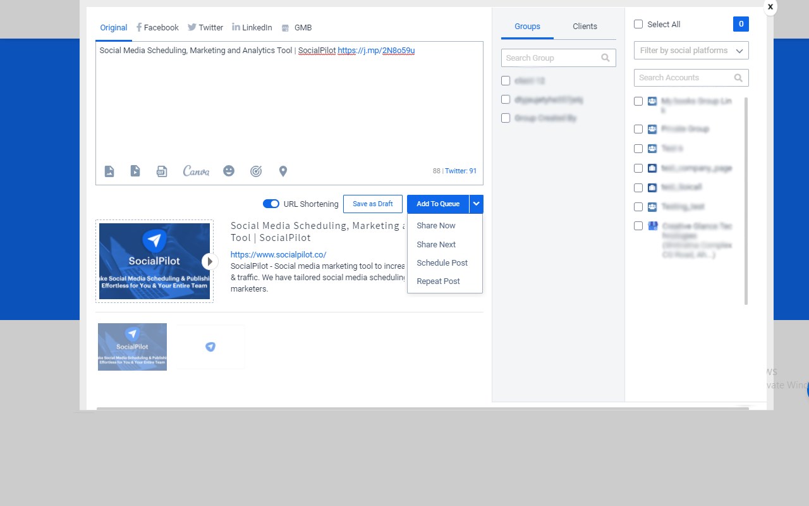Click the Facebook group icon beside Testing_test
The height and width of the screenshot is (506, 809).
(x=652, y=207)
